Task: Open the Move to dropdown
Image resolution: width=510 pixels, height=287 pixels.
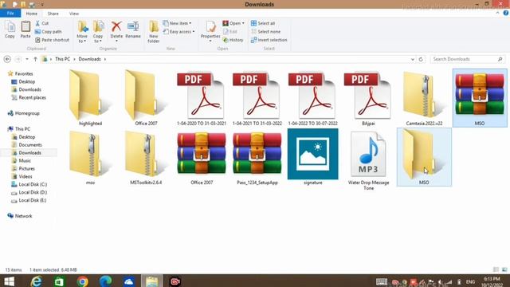Action: [82, 32]
